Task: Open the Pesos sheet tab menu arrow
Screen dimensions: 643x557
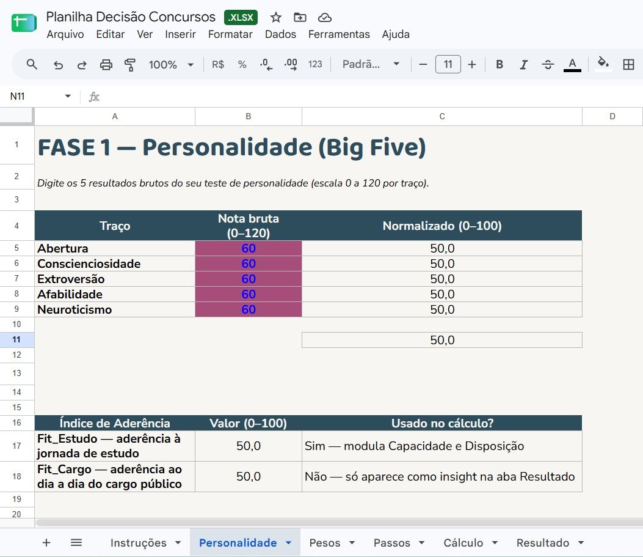Action: (352, 543)
